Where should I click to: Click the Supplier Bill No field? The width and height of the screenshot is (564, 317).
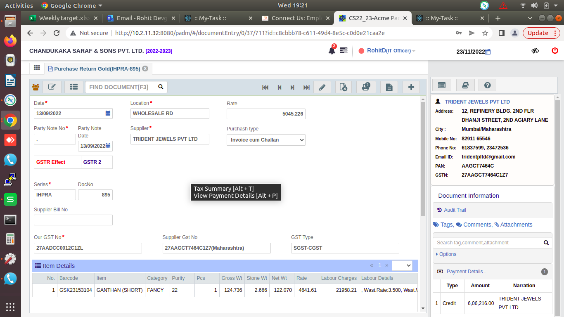[73, 220]
